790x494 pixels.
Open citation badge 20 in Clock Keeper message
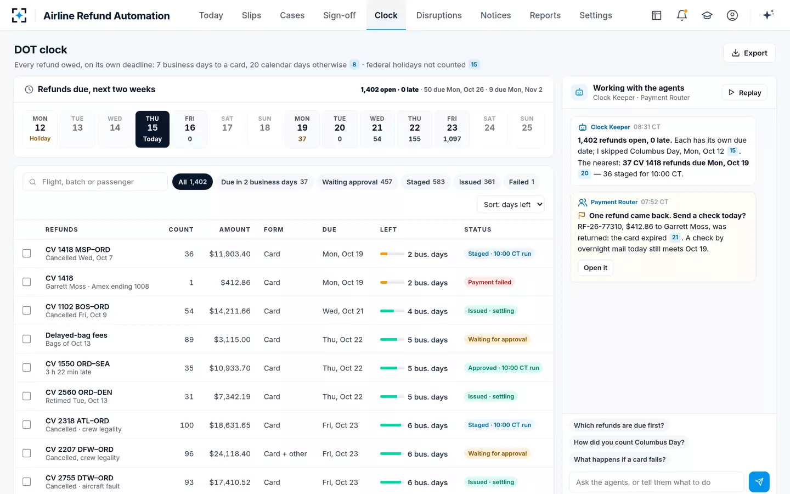(x=584, y=173)
